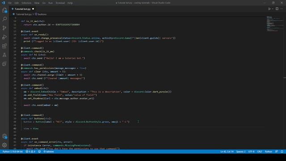
Task: Click the buttons symbol in the breadcrumb
Action: [42, 14]
